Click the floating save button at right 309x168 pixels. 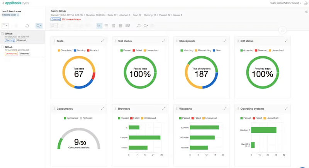[282, 30]
